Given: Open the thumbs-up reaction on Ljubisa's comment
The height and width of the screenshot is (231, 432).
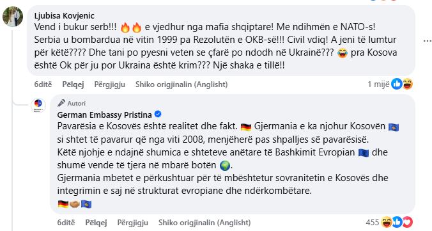Looking at the screenshot, I should [397, 84].
